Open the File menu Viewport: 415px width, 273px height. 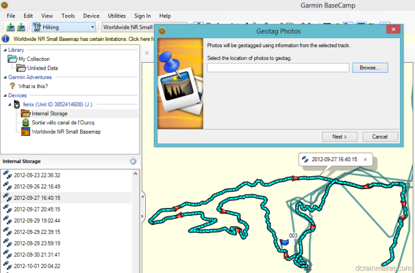[11, 16]
